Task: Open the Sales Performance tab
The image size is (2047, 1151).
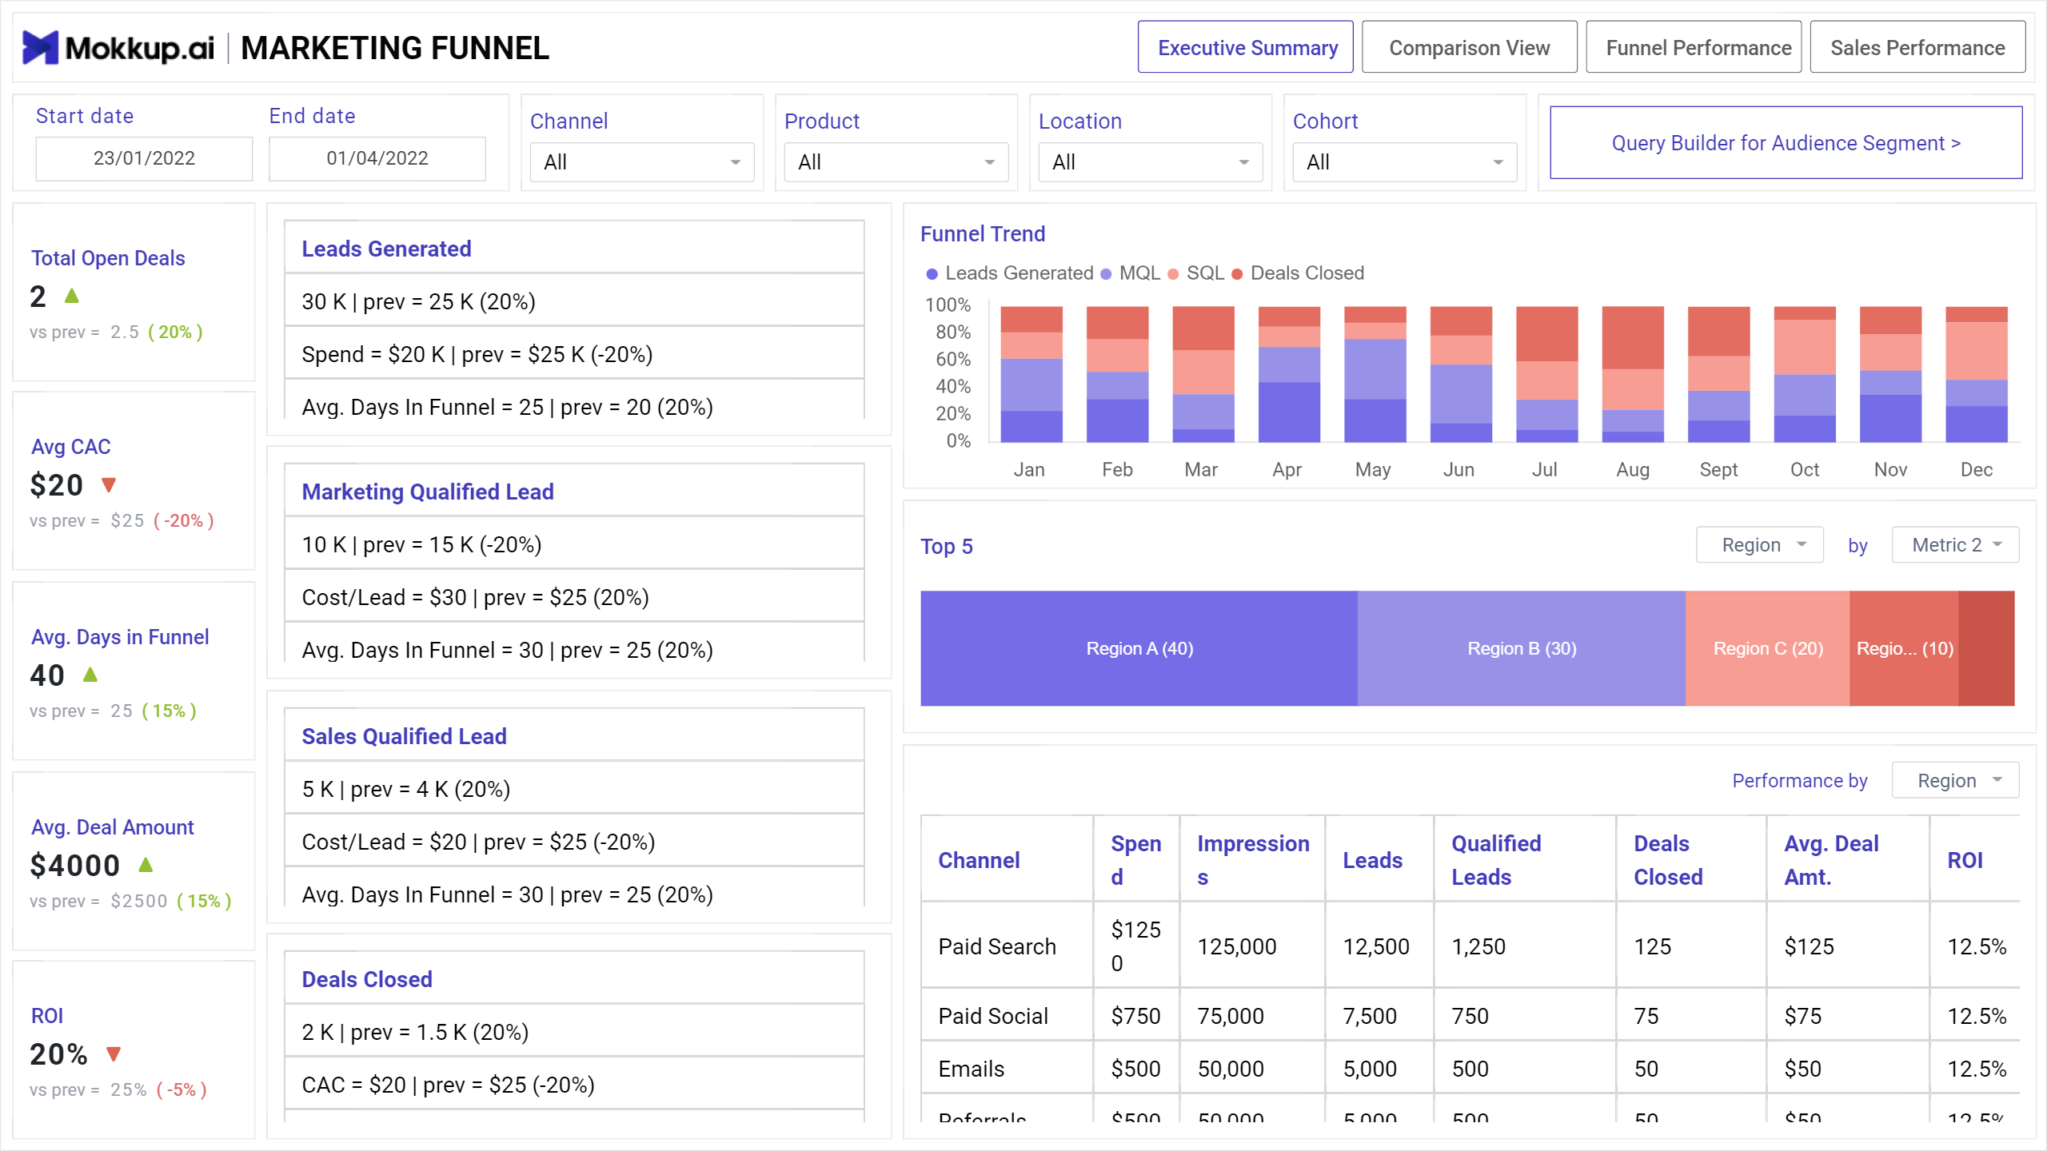Action: [x=1917, y=47]
